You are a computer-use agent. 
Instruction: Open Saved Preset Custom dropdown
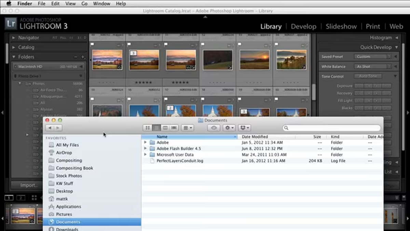point(372,57)
